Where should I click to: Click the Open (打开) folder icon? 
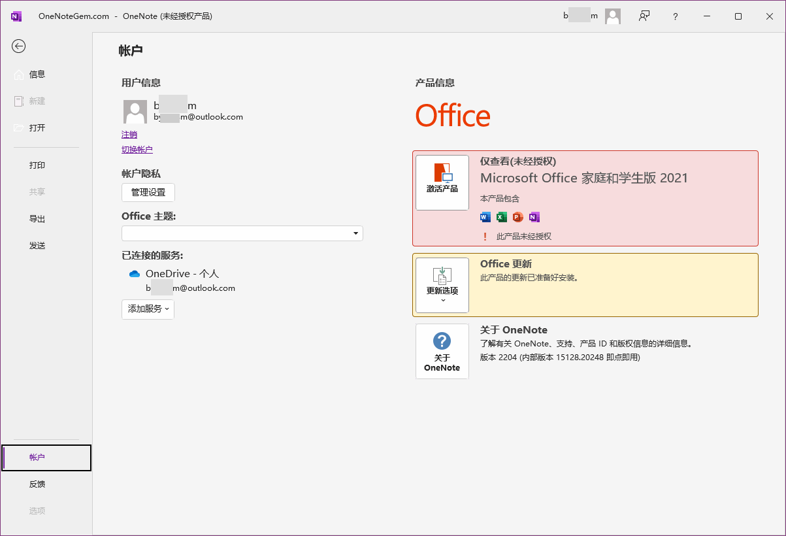pyautogui.click(x=19, y=127)
